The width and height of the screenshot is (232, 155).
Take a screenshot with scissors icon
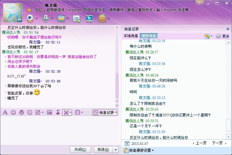[66, 112]
